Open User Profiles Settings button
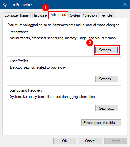This screenshot has width=130, height=147. point(107,79)
